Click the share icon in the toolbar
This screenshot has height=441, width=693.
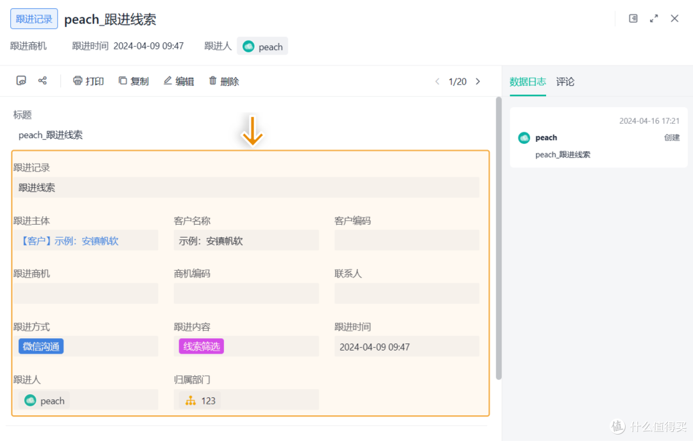coord(42,80)
